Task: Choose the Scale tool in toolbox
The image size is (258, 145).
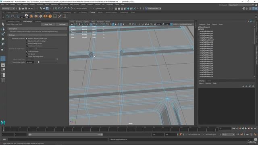Action: [2, 50]
